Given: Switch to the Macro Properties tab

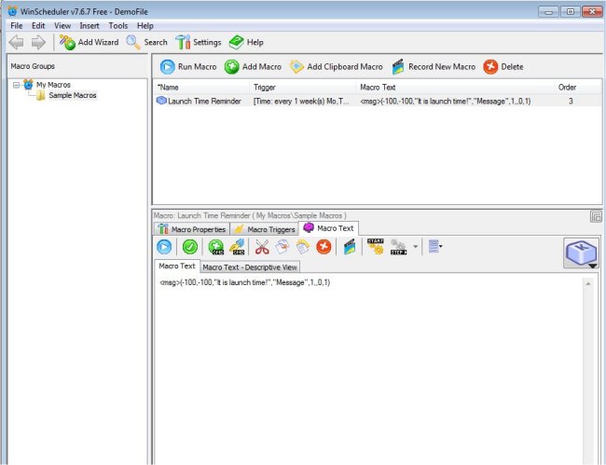Looking at the screenshot, I should pos(192,229).
